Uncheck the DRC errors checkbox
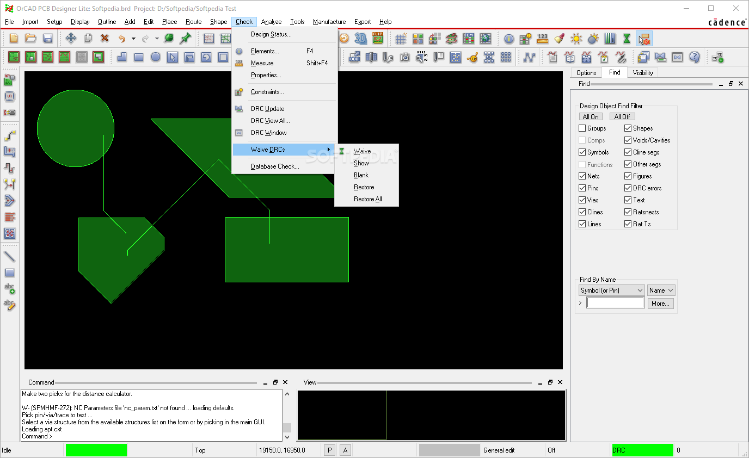The height and width of the screenshot is (458, 749). pos(628,188)
